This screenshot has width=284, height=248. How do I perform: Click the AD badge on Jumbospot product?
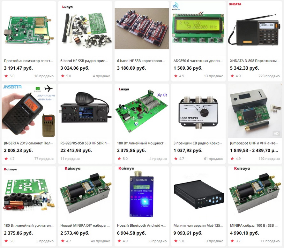tap(276, 134)
